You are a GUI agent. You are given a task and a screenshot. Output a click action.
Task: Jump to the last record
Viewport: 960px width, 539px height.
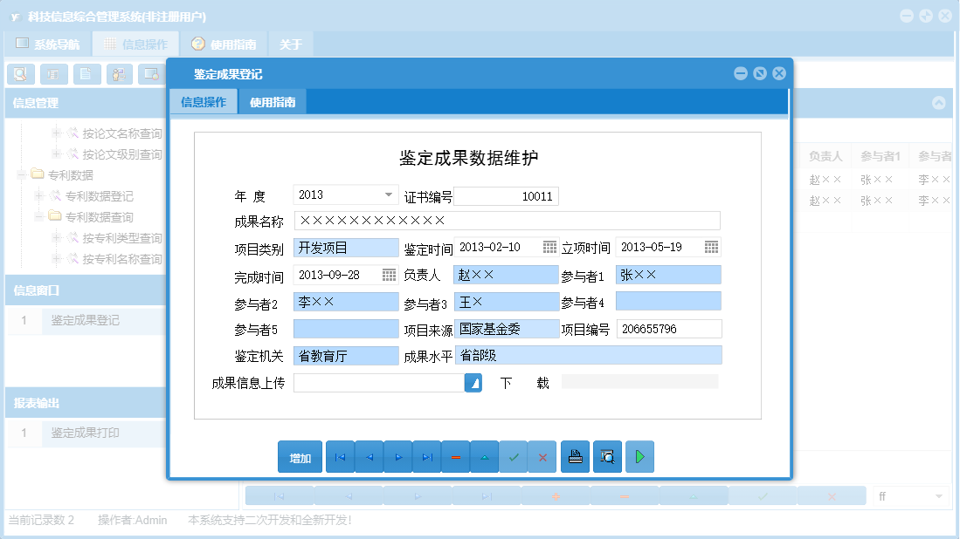click(427, 456)
